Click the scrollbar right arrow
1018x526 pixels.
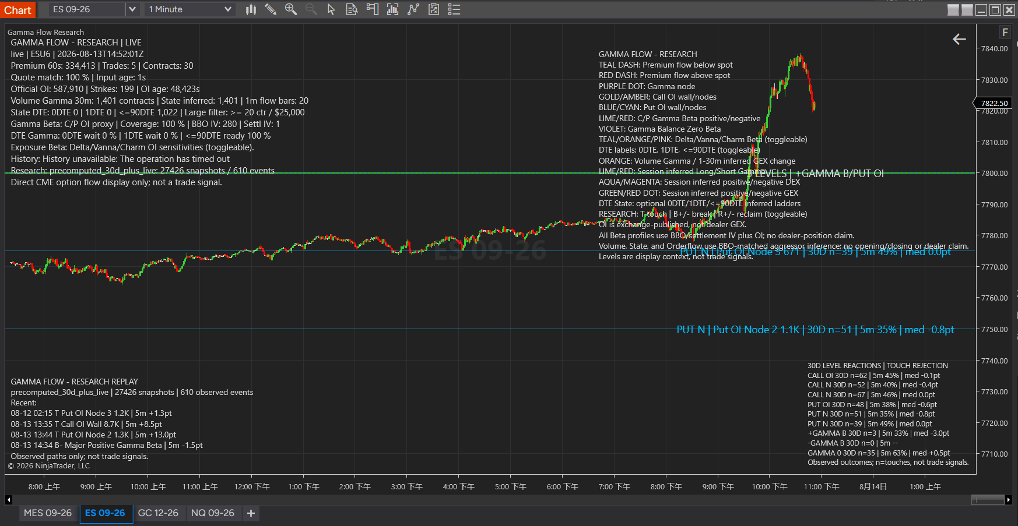1009,500
